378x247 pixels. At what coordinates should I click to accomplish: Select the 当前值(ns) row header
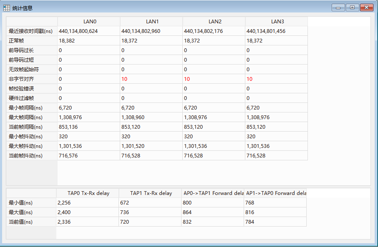[x=31, y=222]
